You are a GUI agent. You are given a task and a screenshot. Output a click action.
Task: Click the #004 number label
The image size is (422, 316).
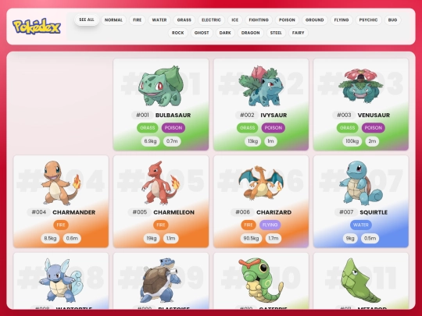39,212
